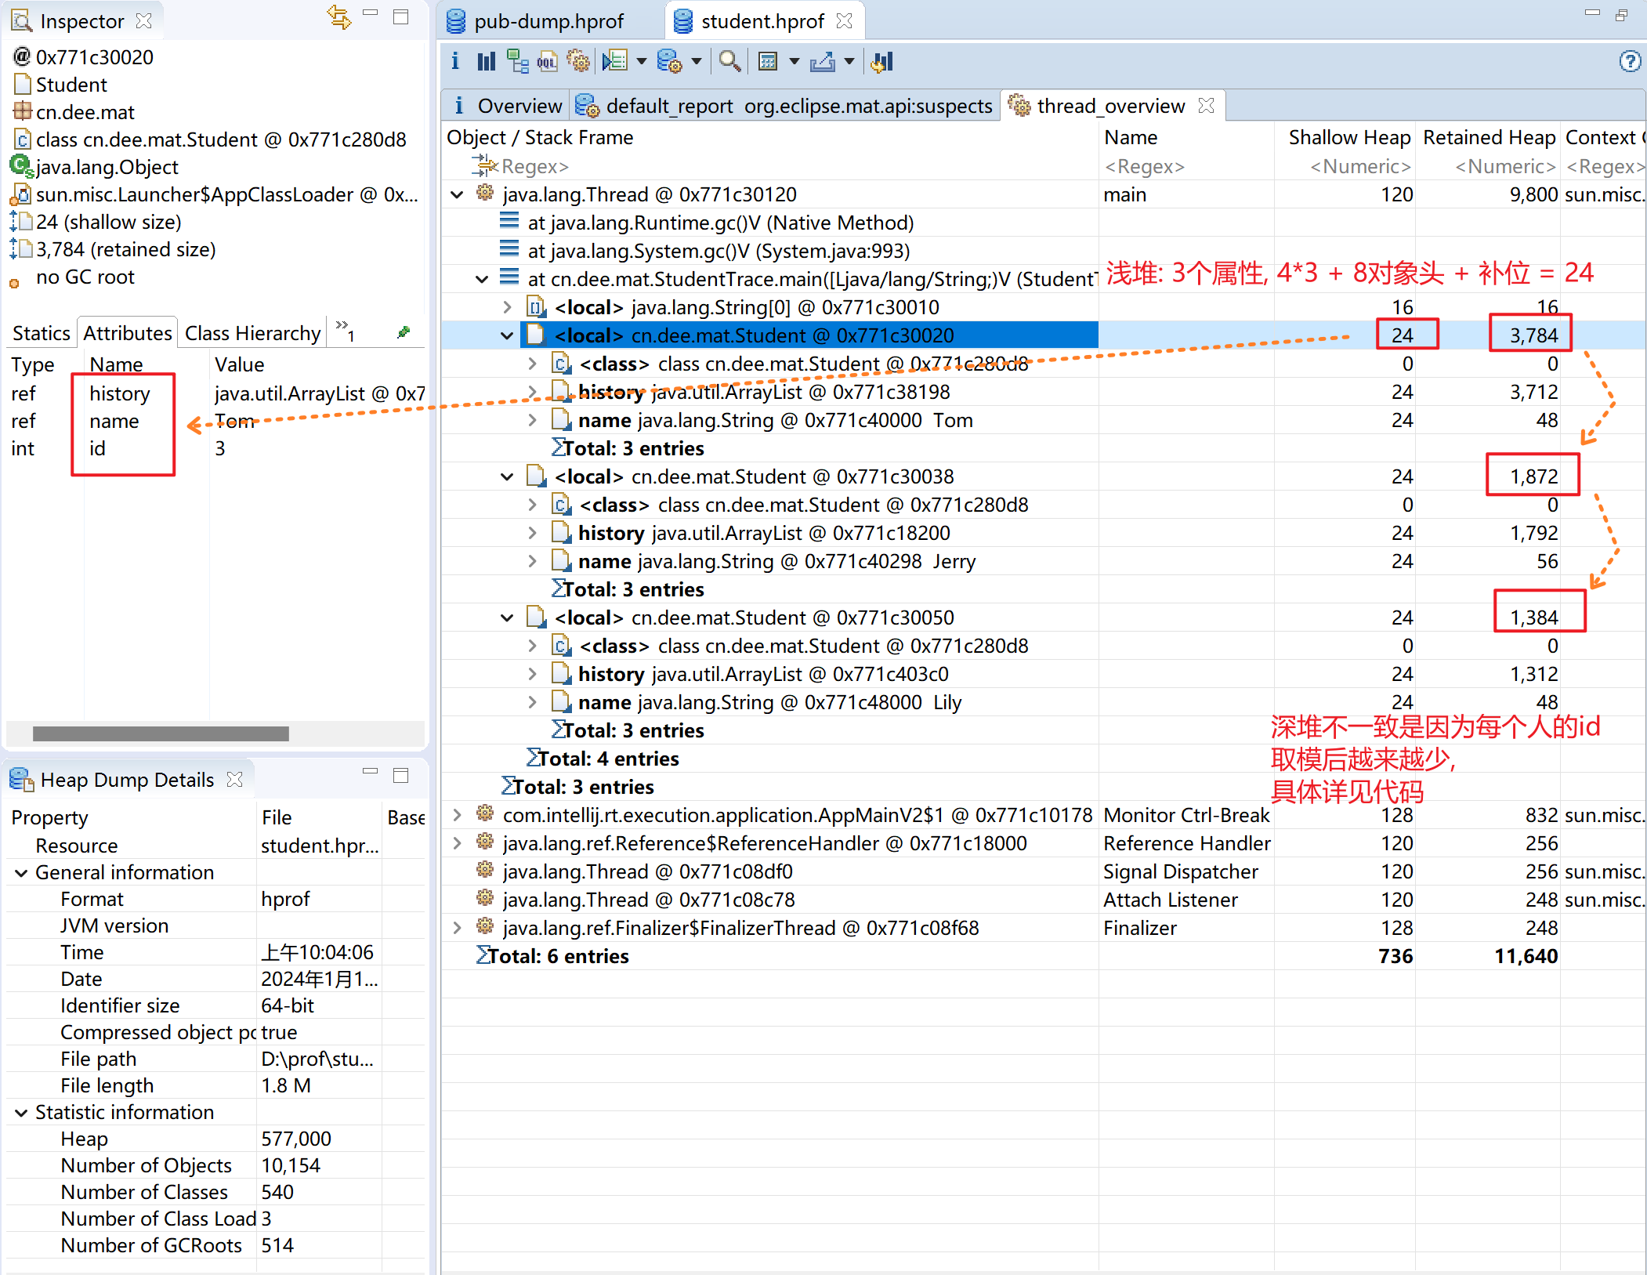Switch to the Statics tab in Inspector
Screen dimensions: 1647x1275
point(41,333)
